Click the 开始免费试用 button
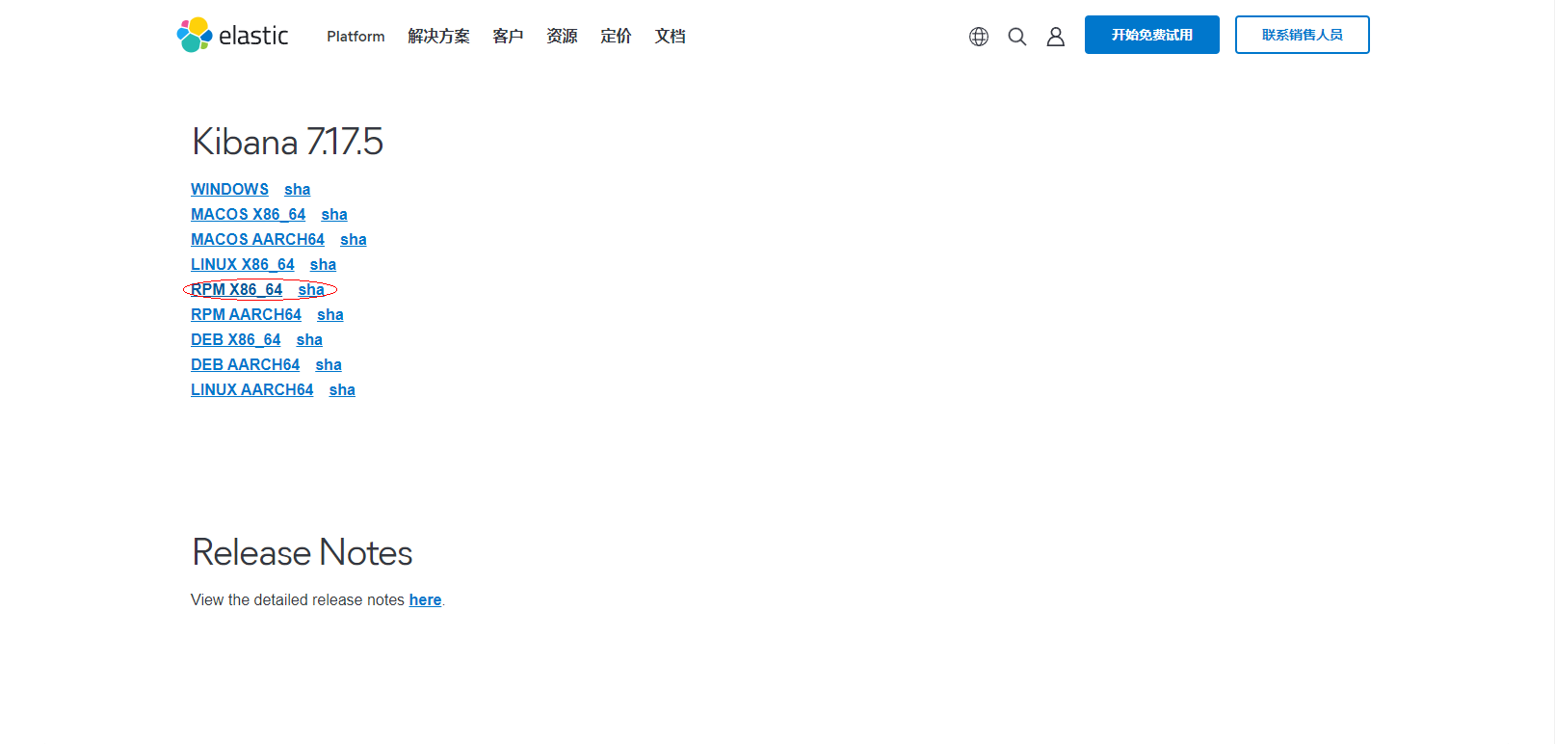Viewport: 1555px width, 744px height. click(1151, 35)
